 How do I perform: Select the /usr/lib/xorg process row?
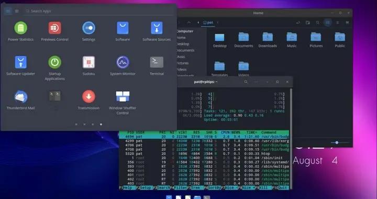[204, 141]
